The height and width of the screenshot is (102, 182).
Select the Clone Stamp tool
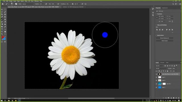5,19
